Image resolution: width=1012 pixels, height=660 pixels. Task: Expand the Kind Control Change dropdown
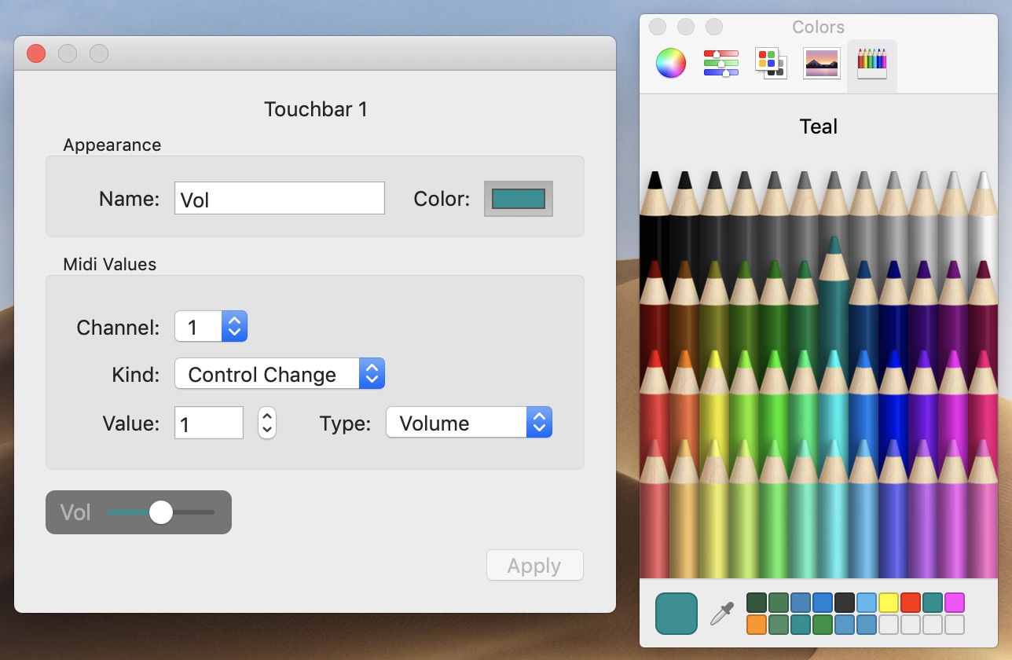point(279,375)
